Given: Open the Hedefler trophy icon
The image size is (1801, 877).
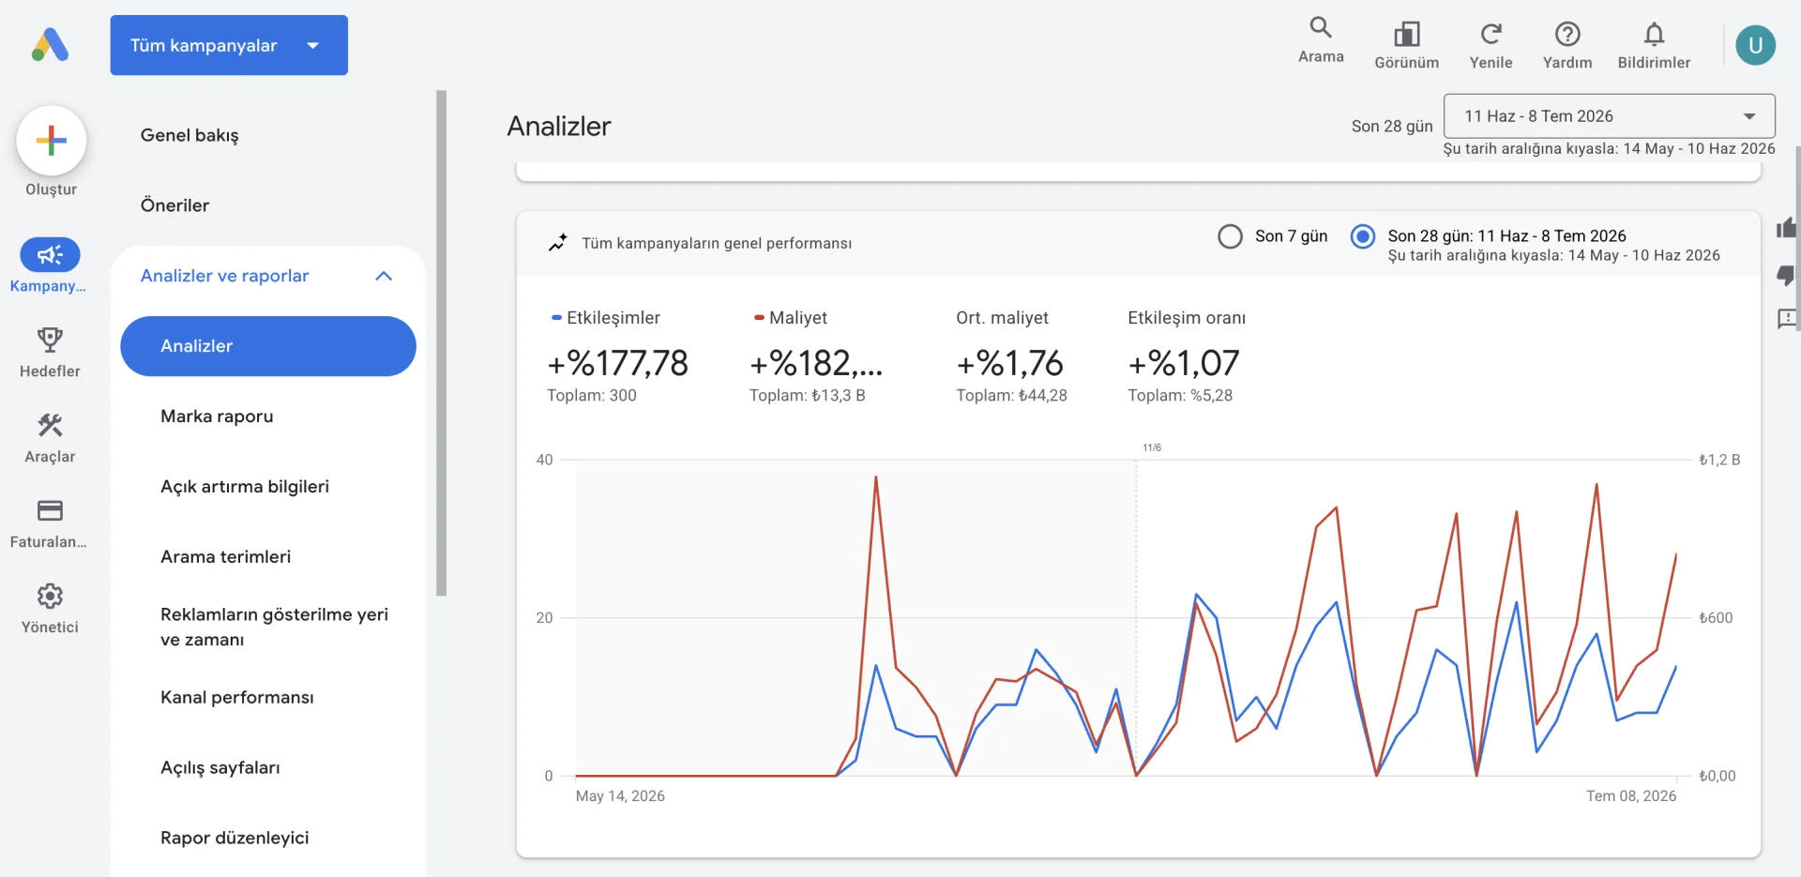Looking at the screenshot, I should coord(50,340).
